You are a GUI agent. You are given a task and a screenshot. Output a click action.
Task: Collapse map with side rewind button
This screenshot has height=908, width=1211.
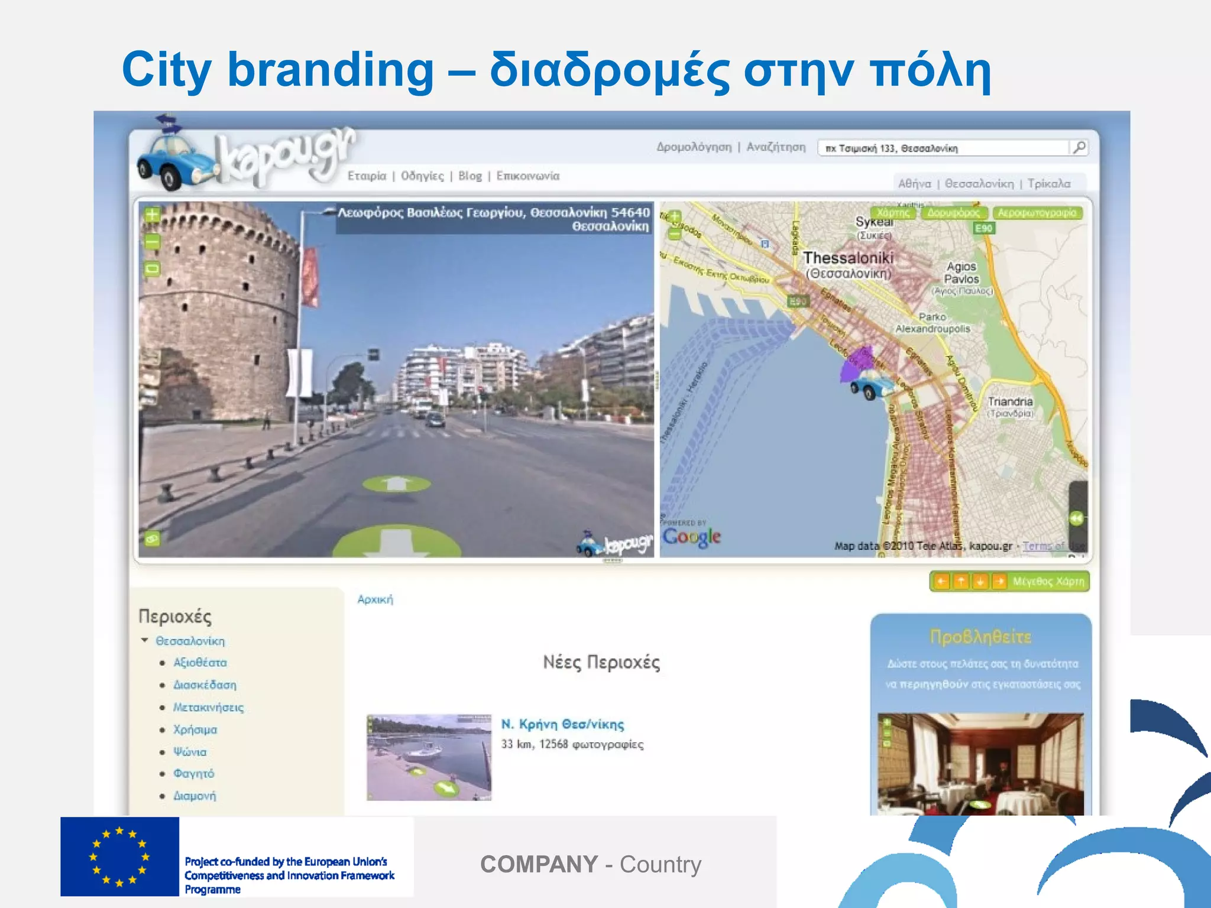click(x=1077, y=518)
